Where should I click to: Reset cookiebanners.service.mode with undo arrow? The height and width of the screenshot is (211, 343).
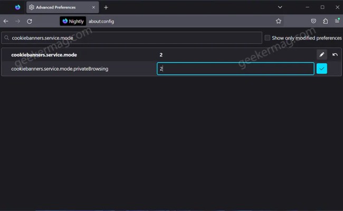pyautogui.click(x=335, y=55)
